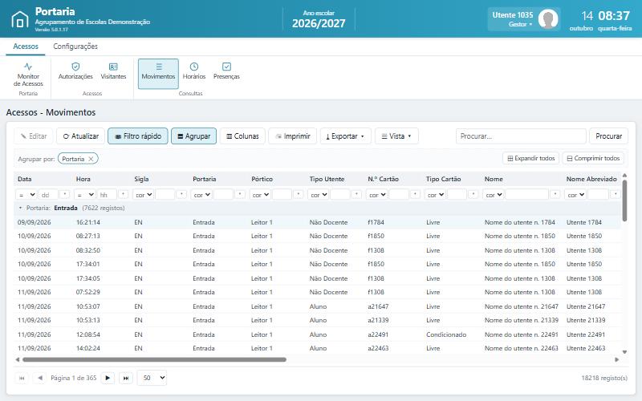Toggle the Filtro rápido button

click(x=137, y=136)
